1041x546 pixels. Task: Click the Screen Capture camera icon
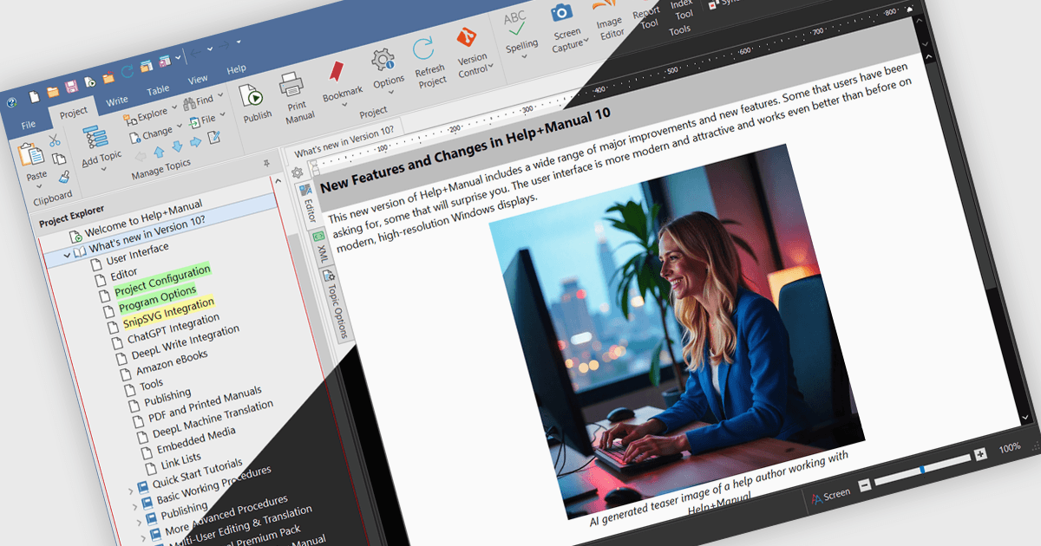tap(562, 12)
